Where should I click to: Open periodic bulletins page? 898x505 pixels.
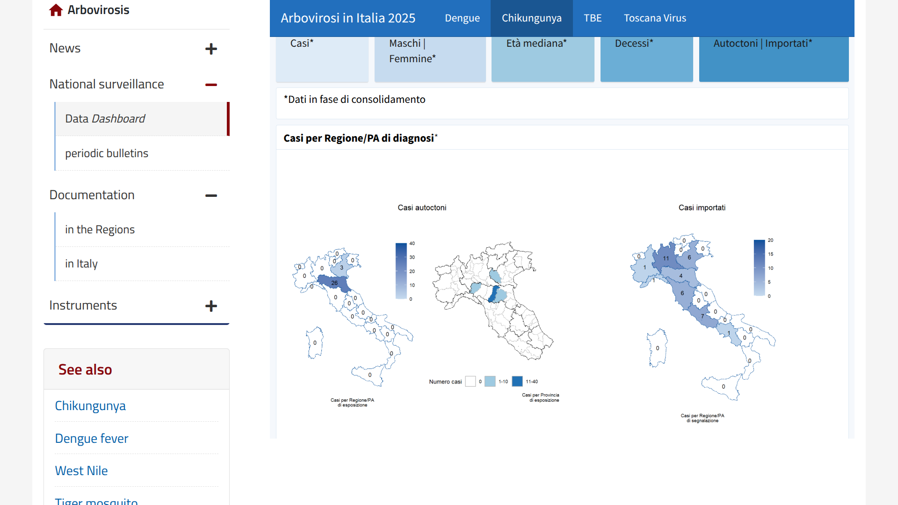(x=107, y=153)
